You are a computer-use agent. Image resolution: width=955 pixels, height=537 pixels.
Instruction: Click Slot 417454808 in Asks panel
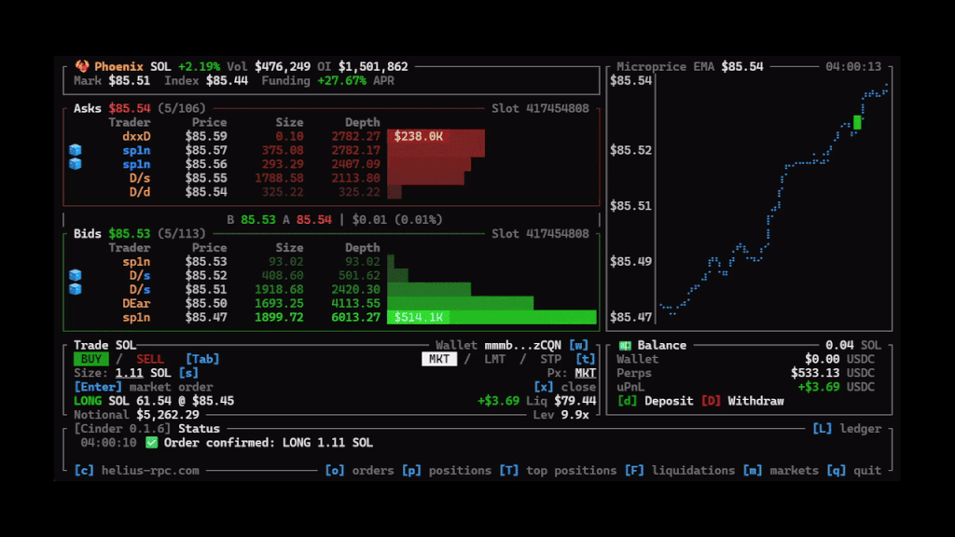click(540, 108)
